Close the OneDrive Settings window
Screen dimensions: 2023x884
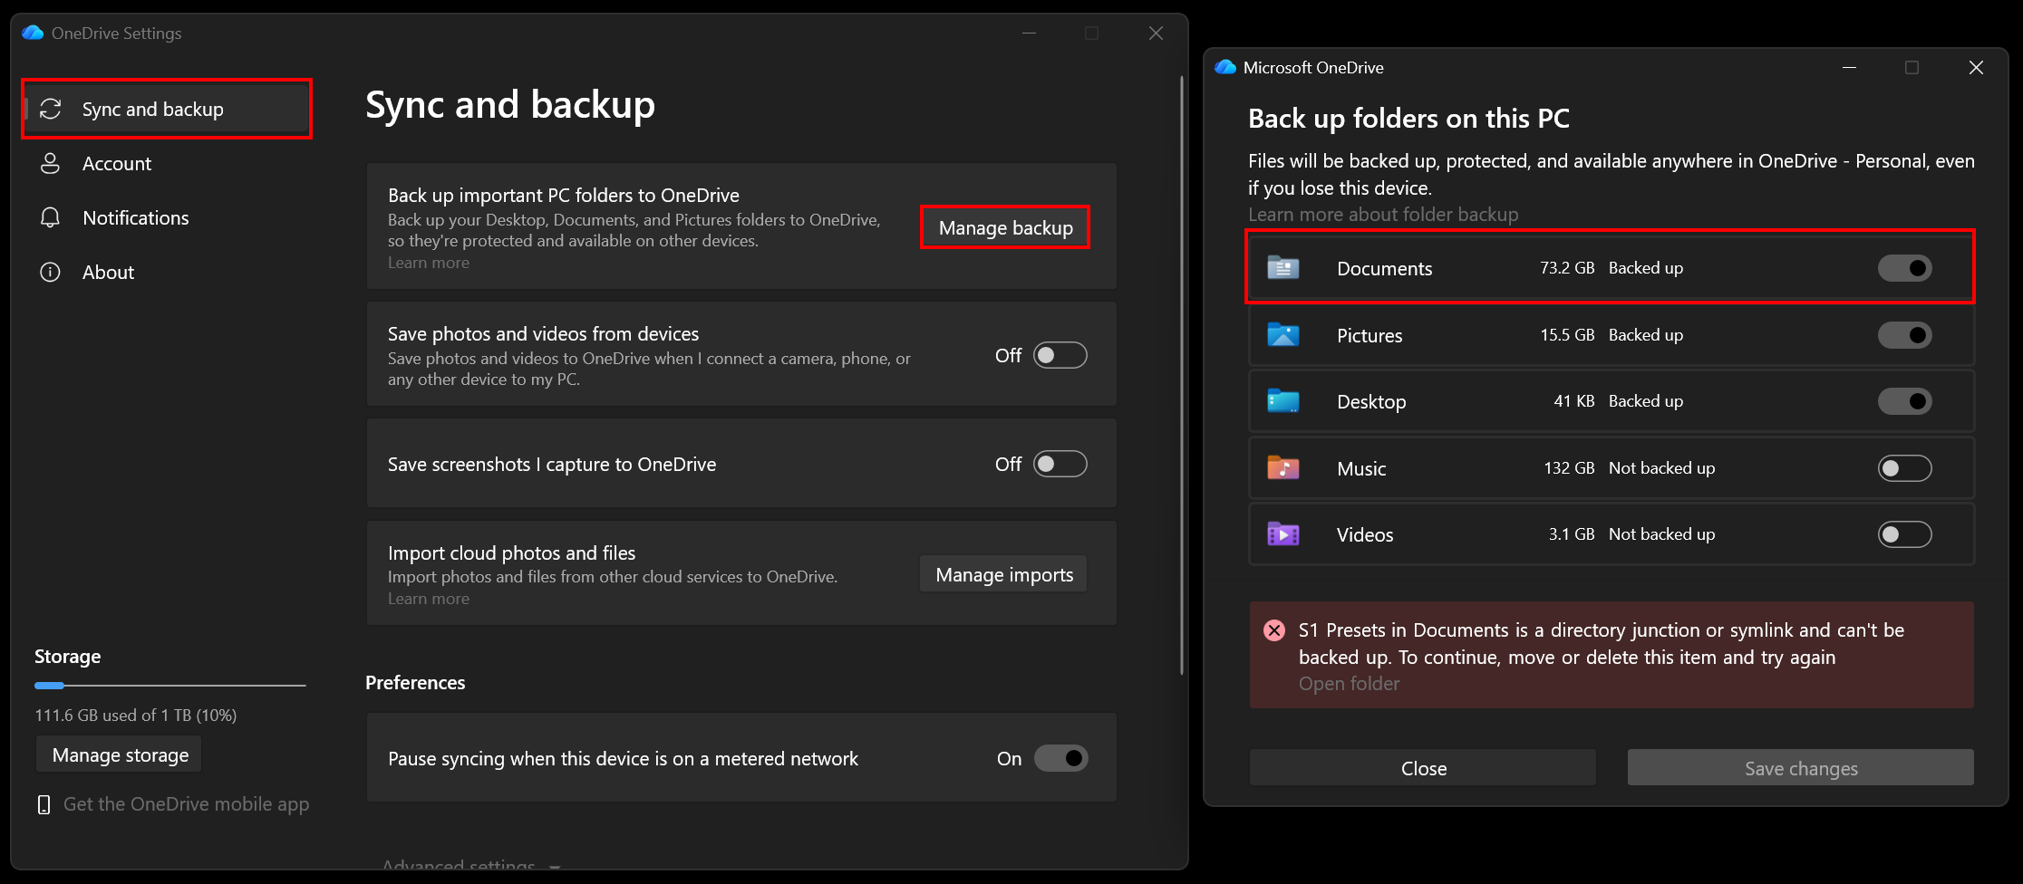[x=1156, y=33]
